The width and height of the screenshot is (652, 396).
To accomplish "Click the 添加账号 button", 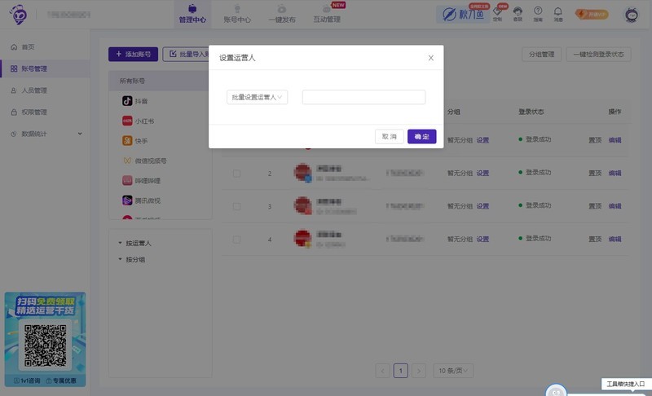I will click(133, 54).
